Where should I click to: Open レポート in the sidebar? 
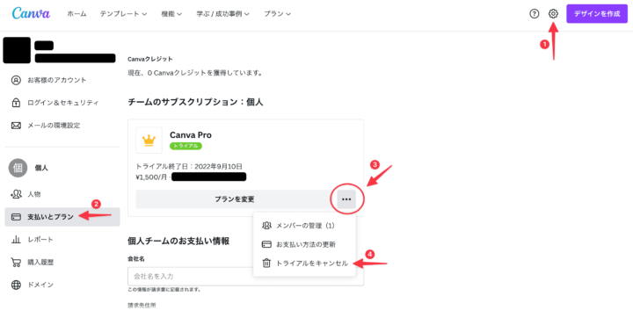(62, 240)
